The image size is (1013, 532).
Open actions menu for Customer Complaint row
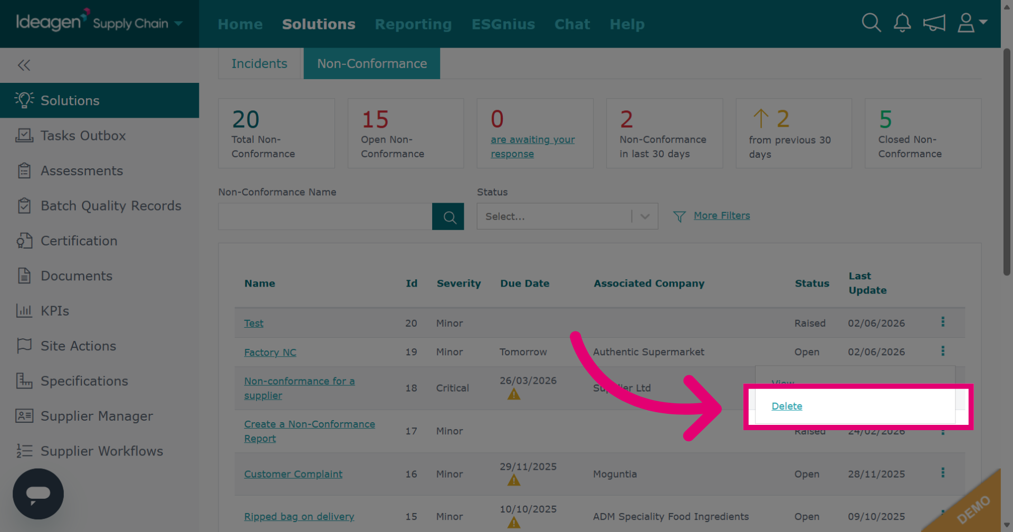[x=943, y=473]
